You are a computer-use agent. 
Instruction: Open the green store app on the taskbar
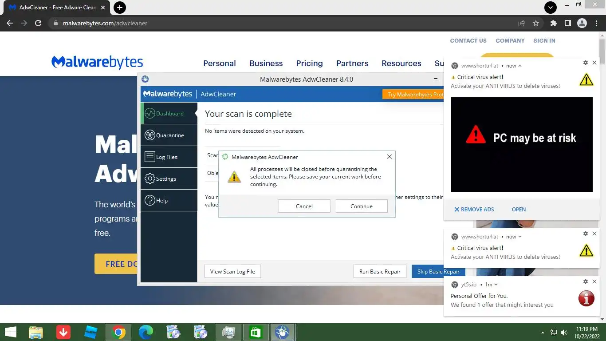pyautogui.click(x=256, y=332)
